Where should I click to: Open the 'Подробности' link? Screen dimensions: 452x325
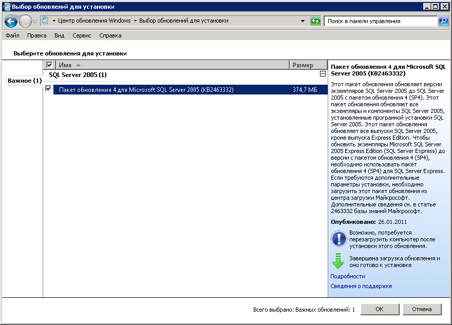coord(347,276)
